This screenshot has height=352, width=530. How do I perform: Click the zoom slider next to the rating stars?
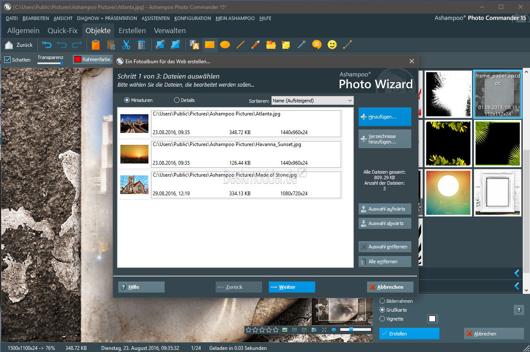(356, 329)
